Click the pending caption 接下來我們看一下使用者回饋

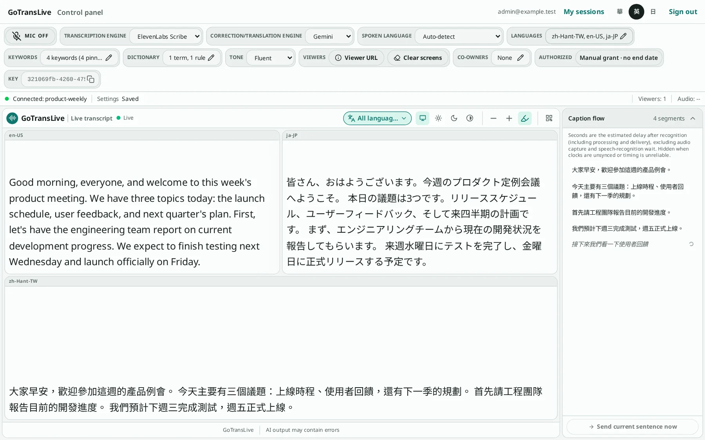coord(610,244)
